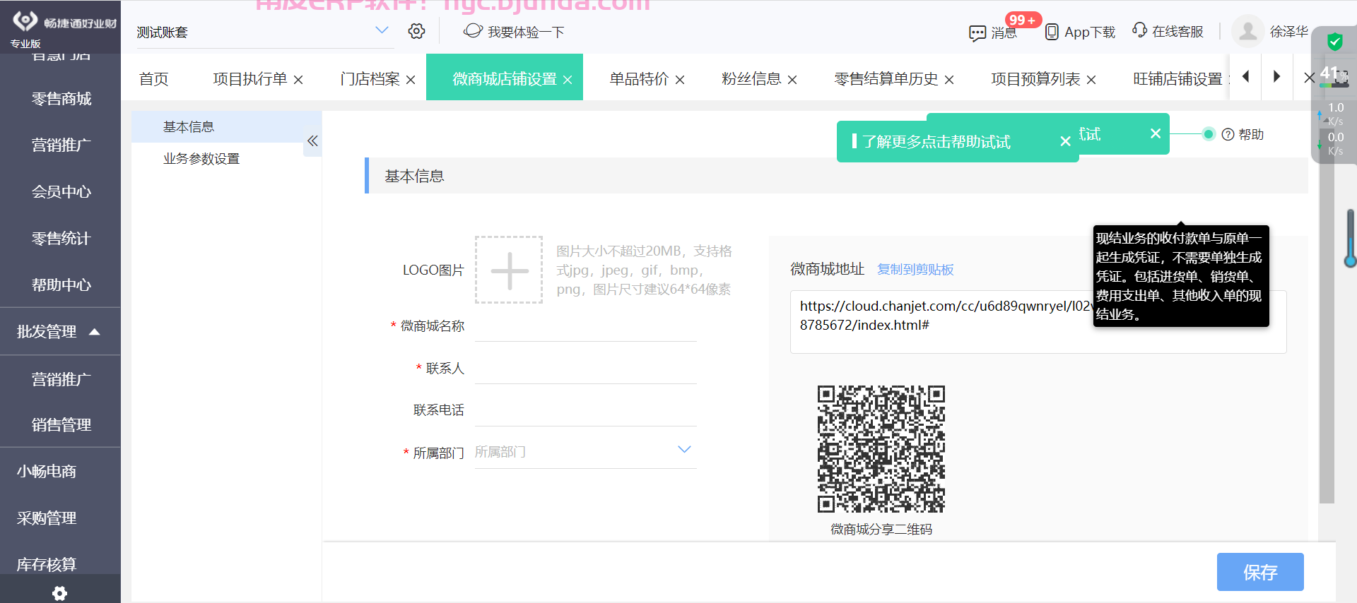The image size is (1357, 603).
Task: Open 帮助中心 in the sidebar
Action: (61, 285)
